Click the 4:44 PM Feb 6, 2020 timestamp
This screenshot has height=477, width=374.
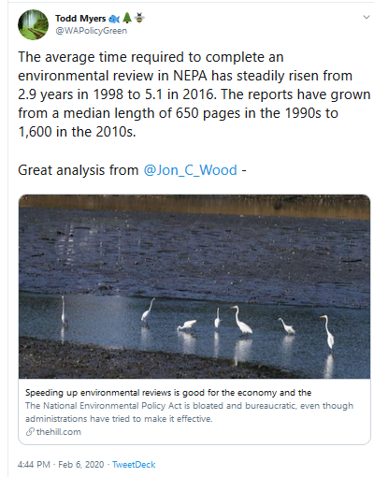click(x=61, y=465)
